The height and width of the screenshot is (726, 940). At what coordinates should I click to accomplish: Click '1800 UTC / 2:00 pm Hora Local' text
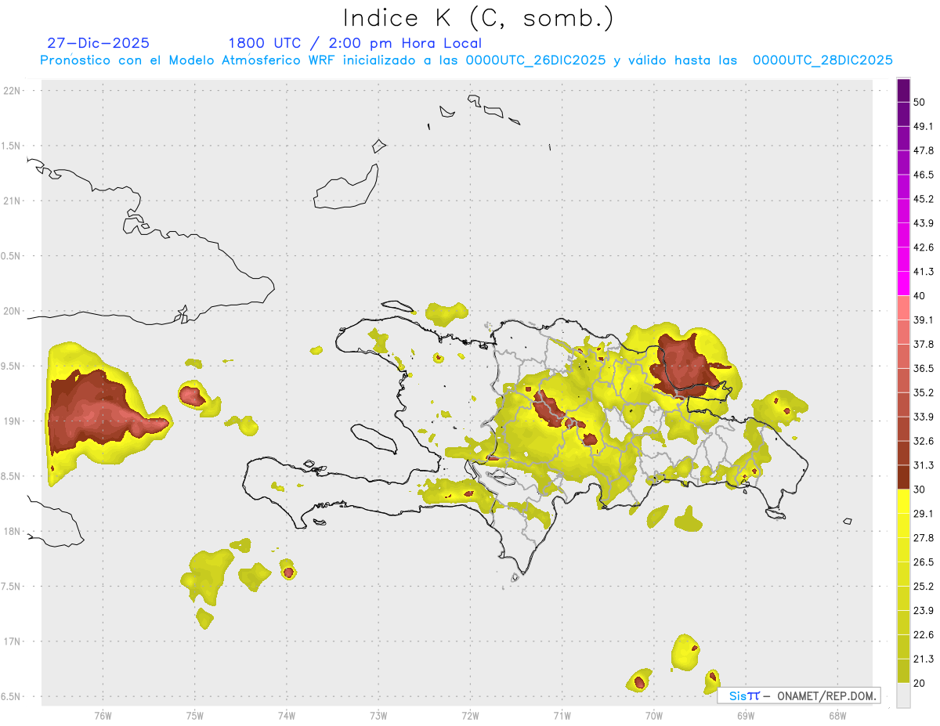point(355,43)
